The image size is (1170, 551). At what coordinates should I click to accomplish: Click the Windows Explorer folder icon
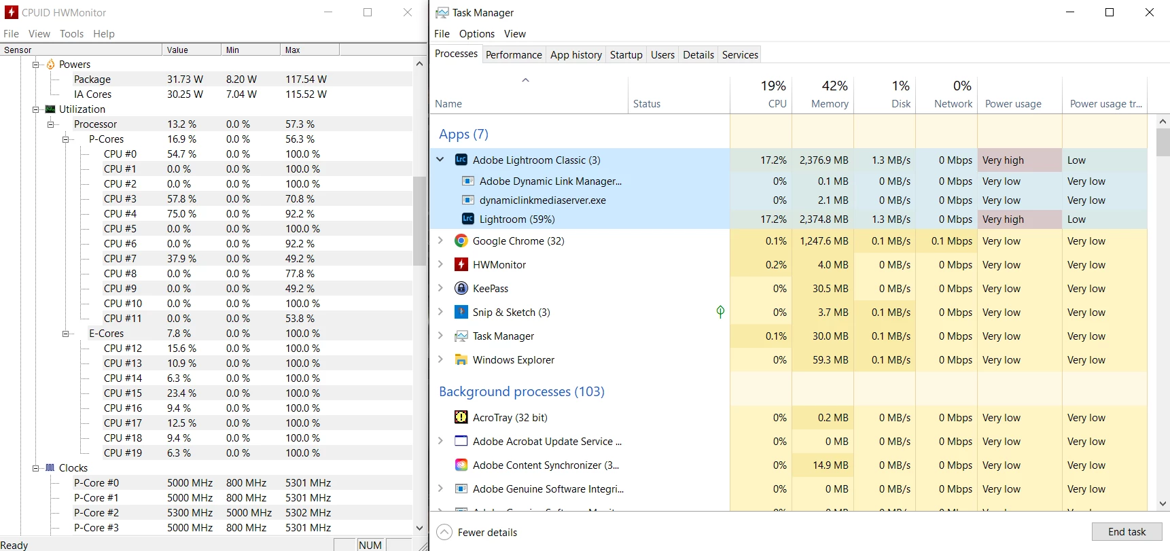pyautogui.click(x=461, y=359)
